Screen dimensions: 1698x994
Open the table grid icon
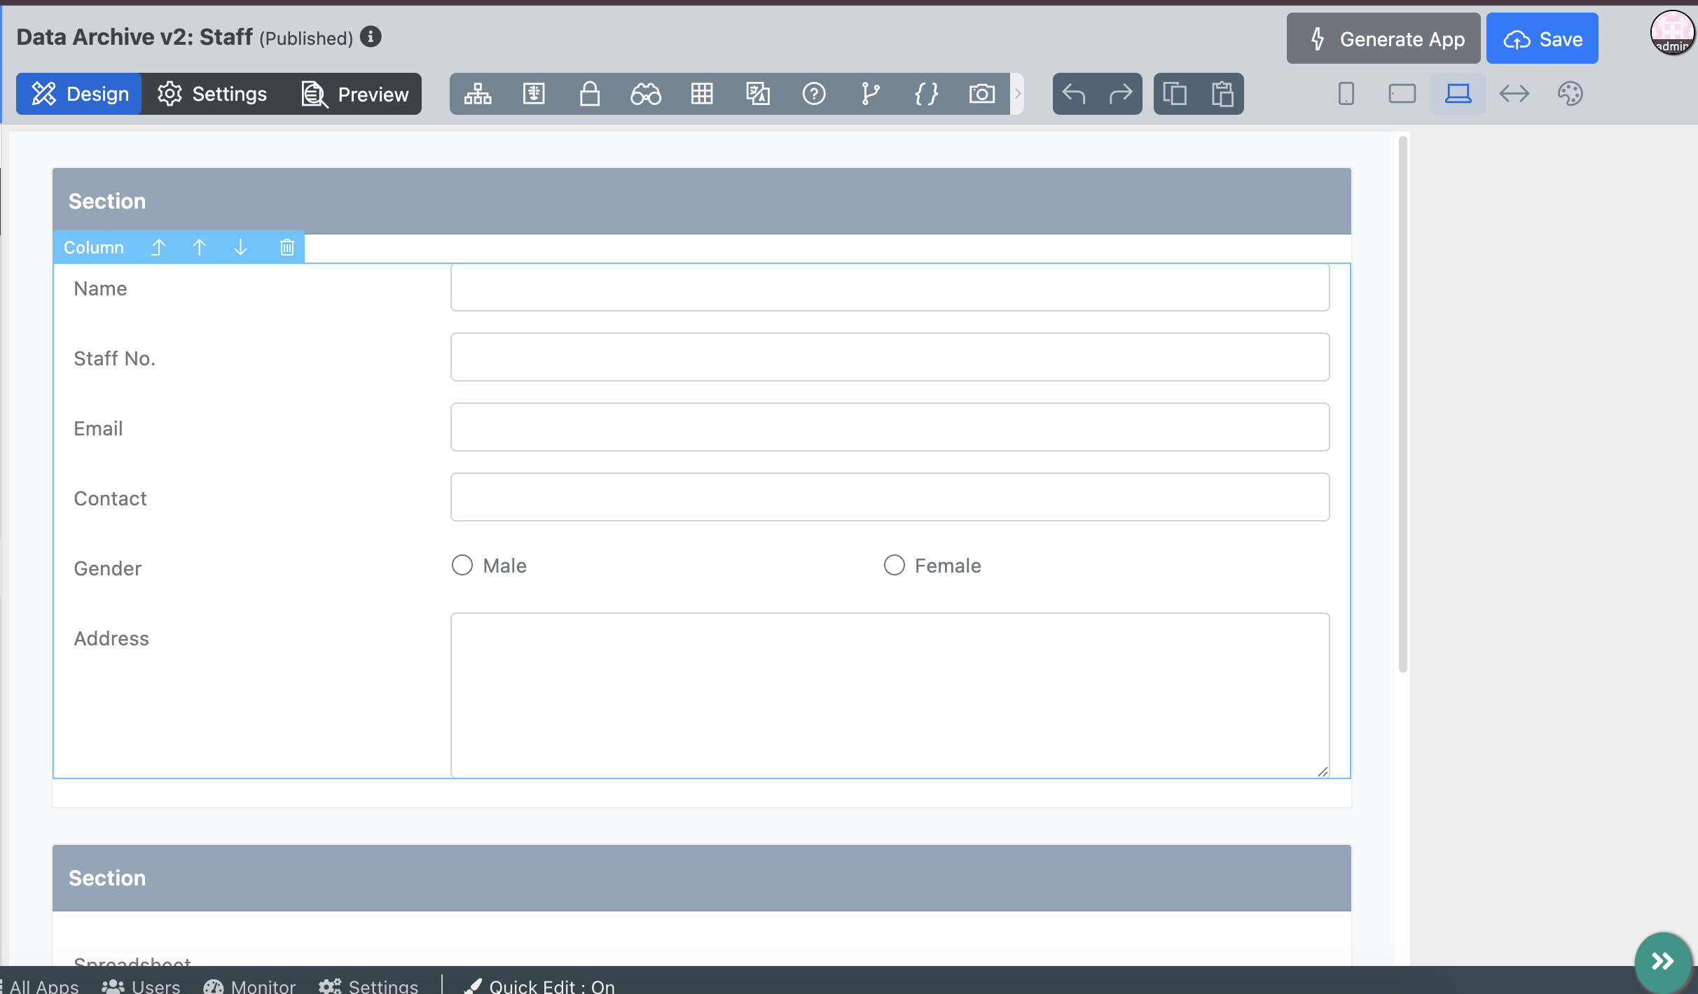pos(701,94)
